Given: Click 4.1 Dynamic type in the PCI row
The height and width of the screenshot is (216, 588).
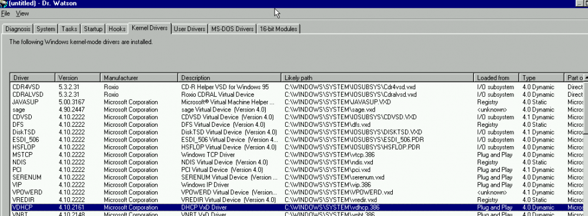Looking at the screenshot, I should (x=538, y=170).
